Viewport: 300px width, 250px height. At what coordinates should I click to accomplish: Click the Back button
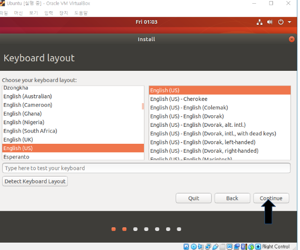point(232,198)
